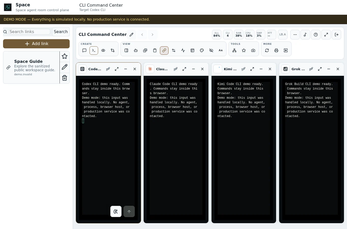Click the Add link button
The image size is (347, 229).
[x=36, y=44]
